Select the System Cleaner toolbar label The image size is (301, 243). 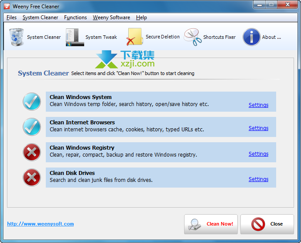pos(44,37)
